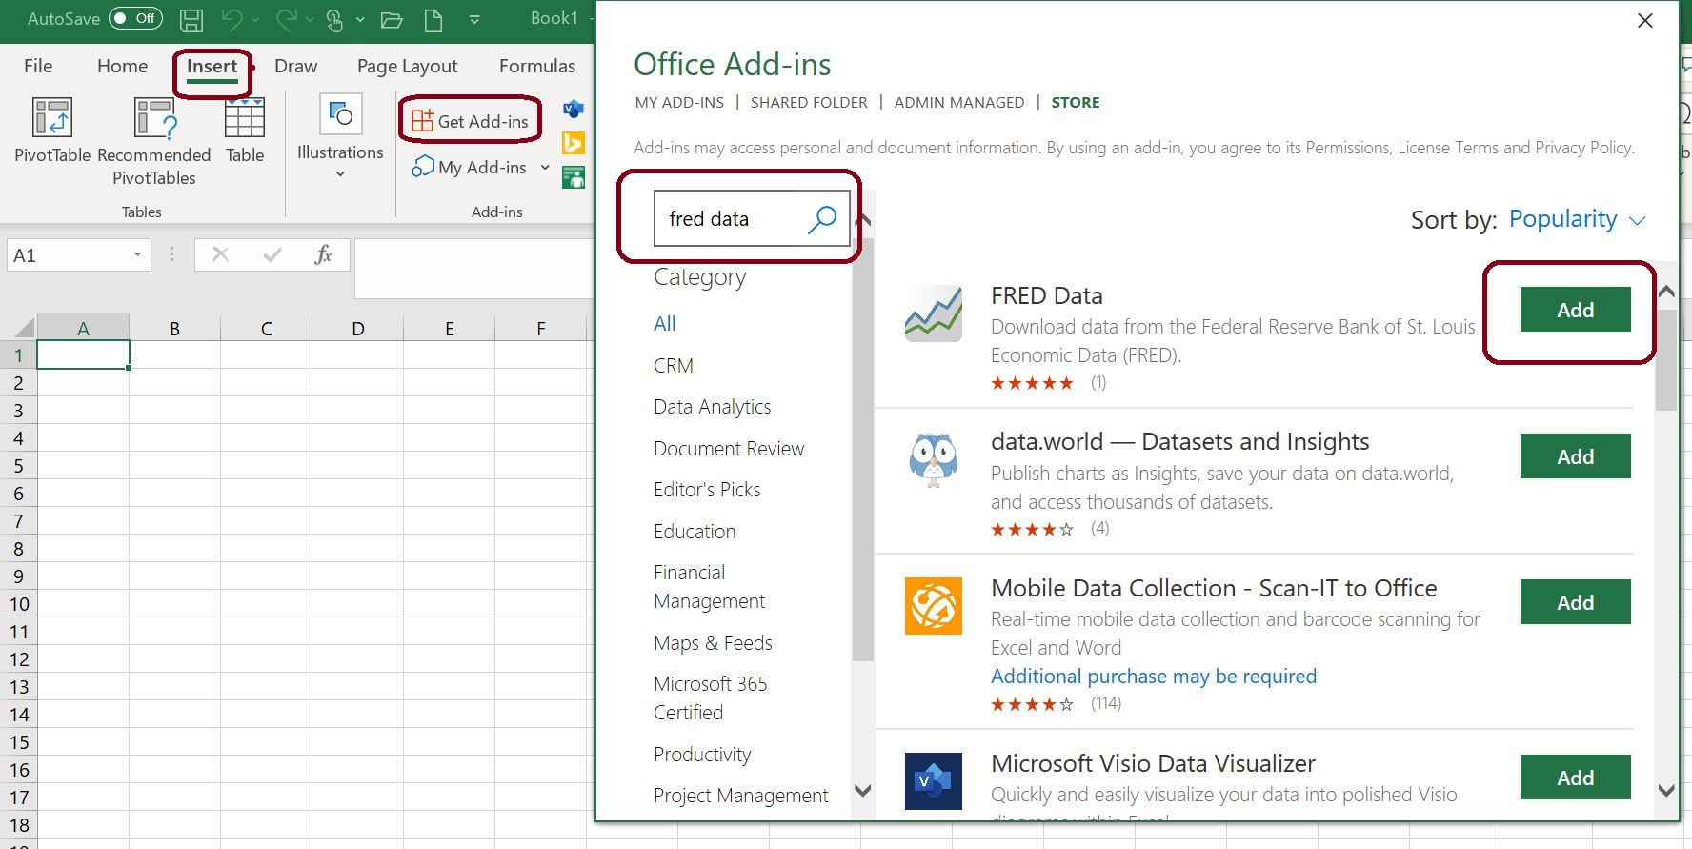
Task: Click the search magnifier icon
Action: pos(822,219)
